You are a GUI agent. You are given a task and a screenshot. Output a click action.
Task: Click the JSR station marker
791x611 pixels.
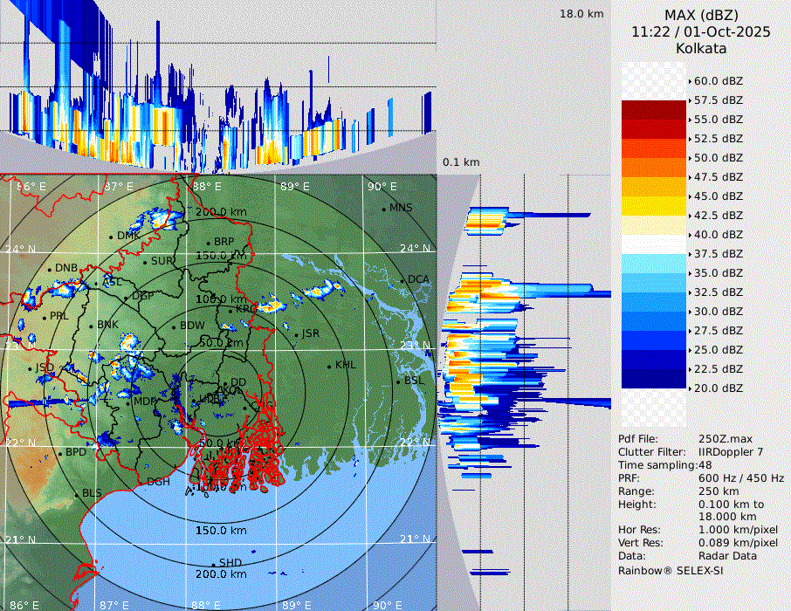[296, 334]
